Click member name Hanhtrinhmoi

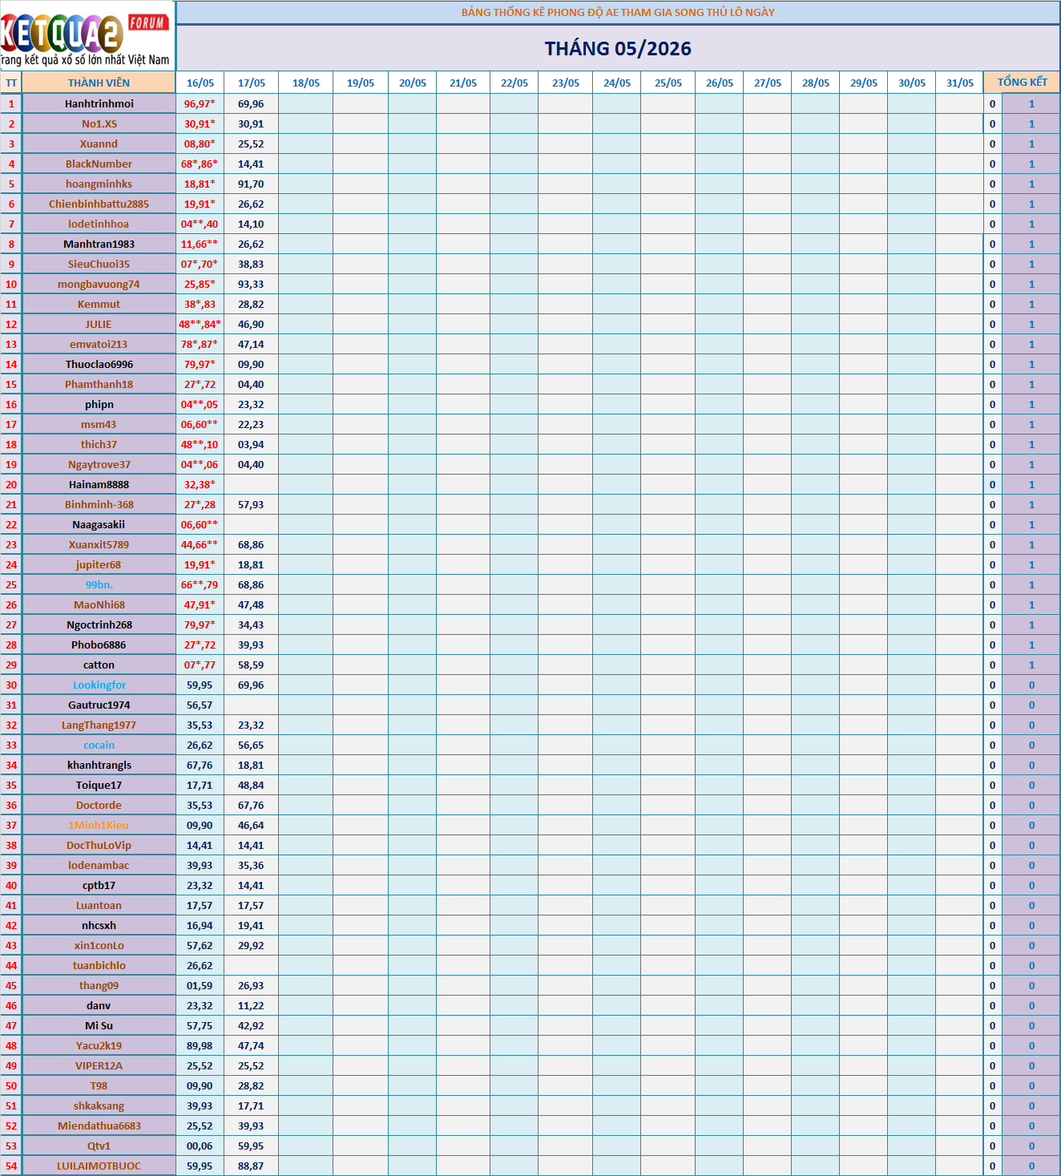(99, 103)
